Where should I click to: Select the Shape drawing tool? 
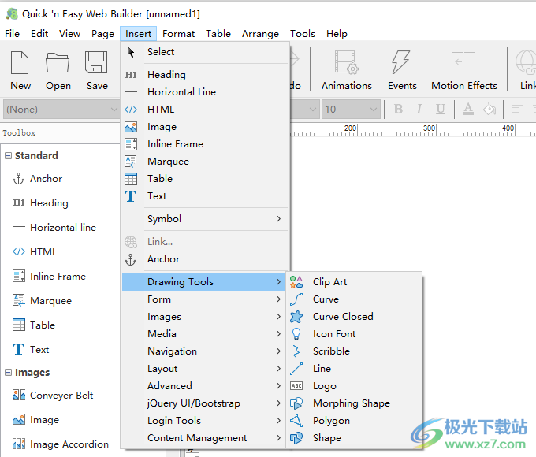pyautogui.click(x=354, y=438)
